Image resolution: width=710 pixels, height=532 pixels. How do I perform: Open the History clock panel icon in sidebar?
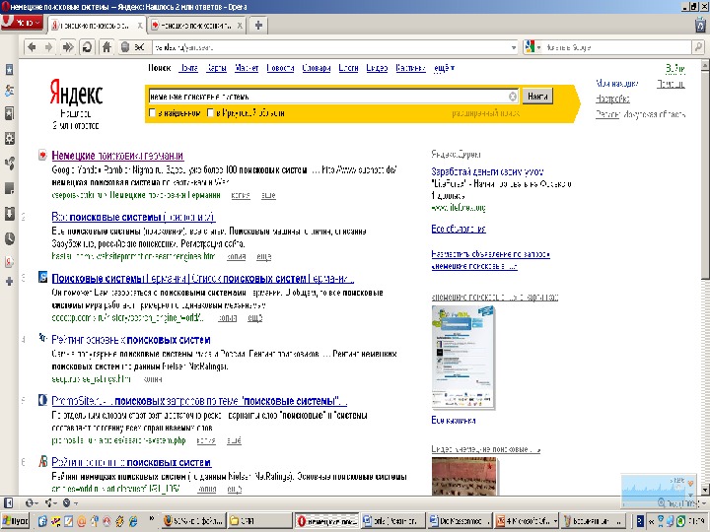9,238
